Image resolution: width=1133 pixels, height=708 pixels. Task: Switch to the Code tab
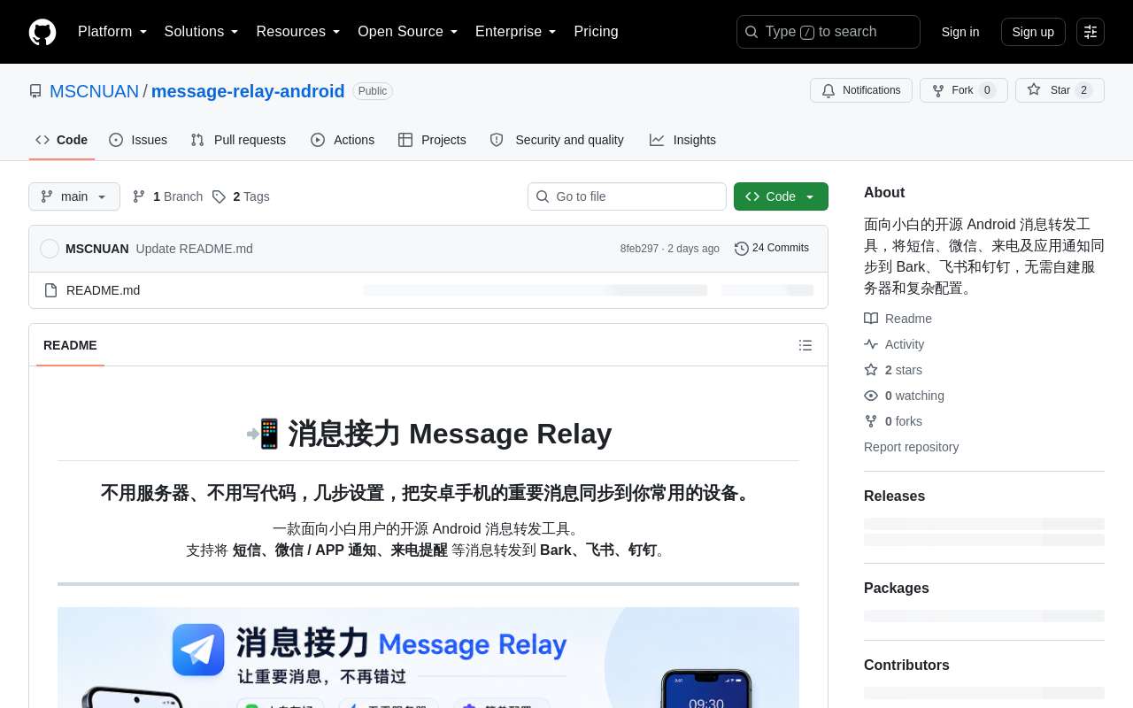62,140
